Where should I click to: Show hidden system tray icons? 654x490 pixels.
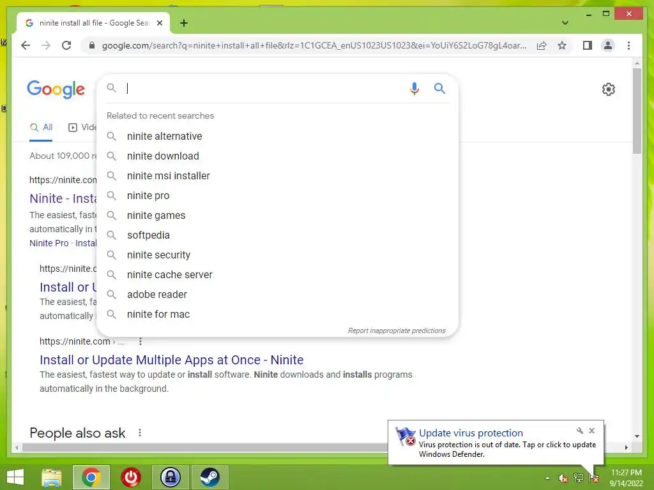[547, 478]
